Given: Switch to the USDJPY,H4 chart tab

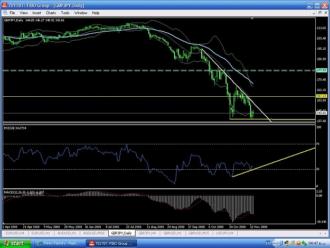Looking at the screenshot, I should [224, 233].
